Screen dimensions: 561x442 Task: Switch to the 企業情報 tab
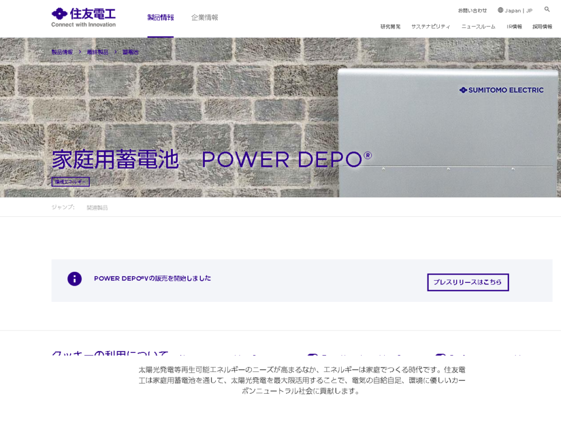[205, 17]
